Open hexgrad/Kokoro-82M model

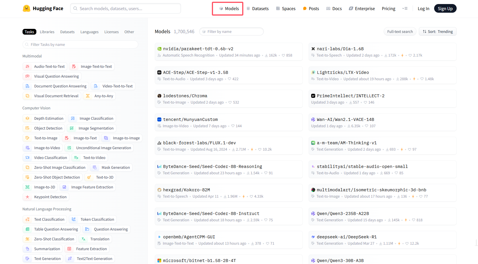tap(229, 193)
